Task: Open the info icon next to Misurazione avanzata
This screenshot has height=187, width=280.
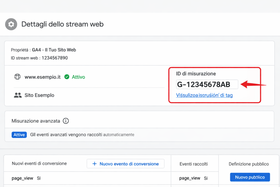Action: (66, 121)
